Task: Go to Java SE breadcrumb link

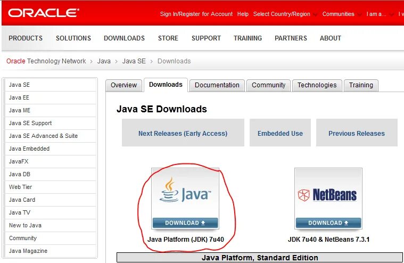Action: [x=134, y=61]
